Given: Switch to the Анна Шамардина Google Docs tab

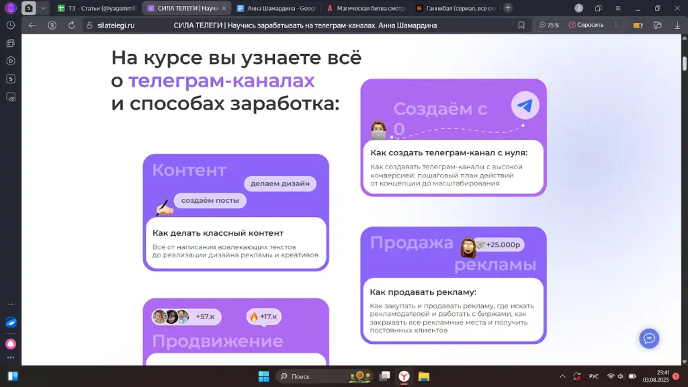Looking at the screenshot, I should coord(275,8).
